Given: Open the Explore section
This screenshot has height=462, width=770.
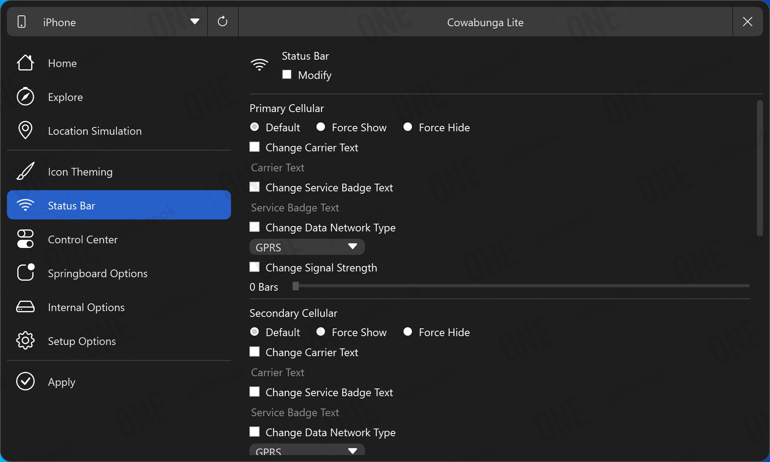Looking at the screenshot, I should coord(119,97).
